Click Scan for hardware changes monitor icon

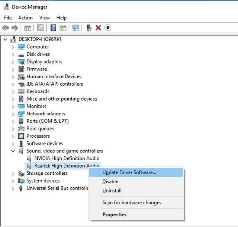[x=76, y=28]
